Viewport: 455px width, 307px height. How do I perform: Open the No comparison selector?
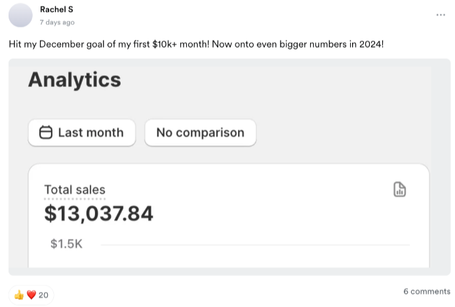[200, 133]
